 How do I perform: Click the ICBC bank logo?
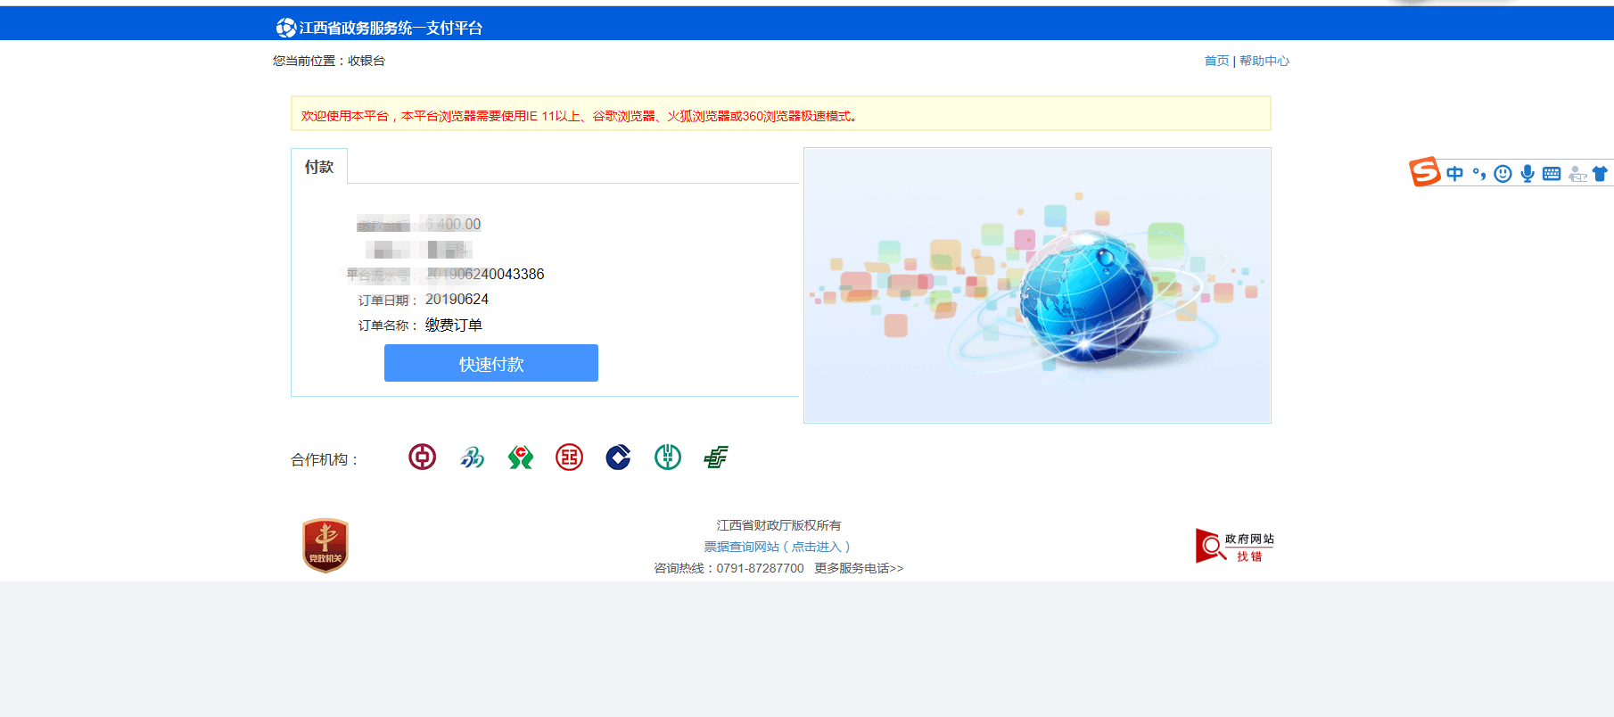pos(569,457)
